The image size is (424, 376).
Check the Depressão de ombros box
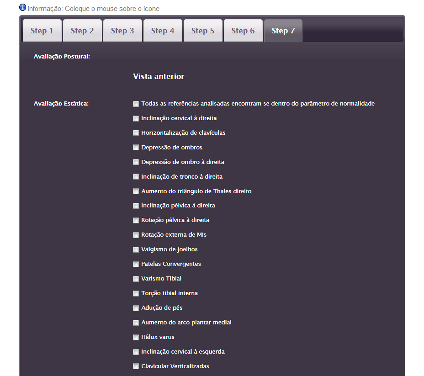(x=136, y=148)
